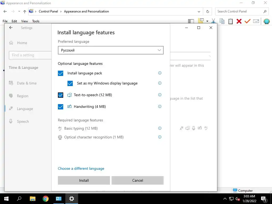Refresh the Control Panel address bar
This screenshot has width=272, height=204.
pos(207,11)
